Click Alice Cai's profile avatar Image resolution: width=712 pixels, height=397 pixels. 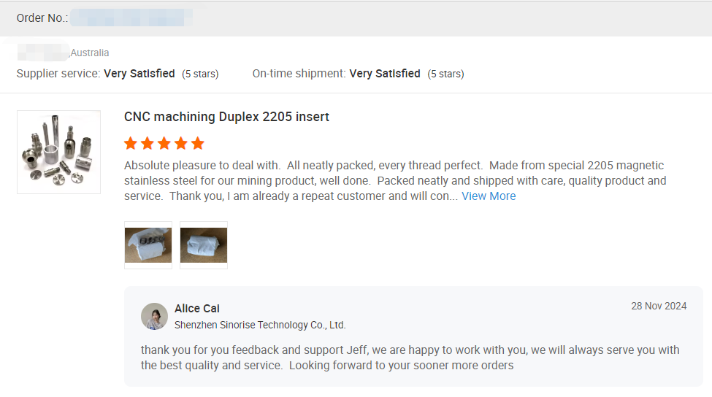coord(154,316)
